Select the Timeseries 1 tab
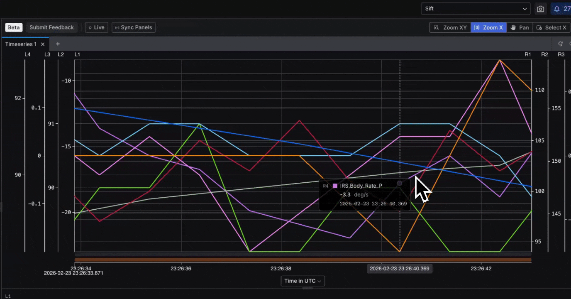This screenshot has width=571, height=299. pos(21,44)
